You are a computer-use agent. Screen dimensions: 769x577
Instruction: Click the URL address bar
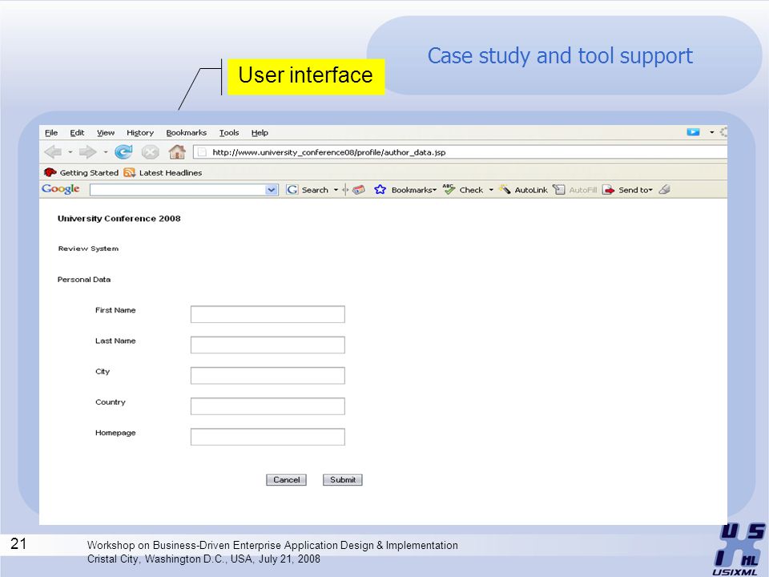[x=461, y=152]
